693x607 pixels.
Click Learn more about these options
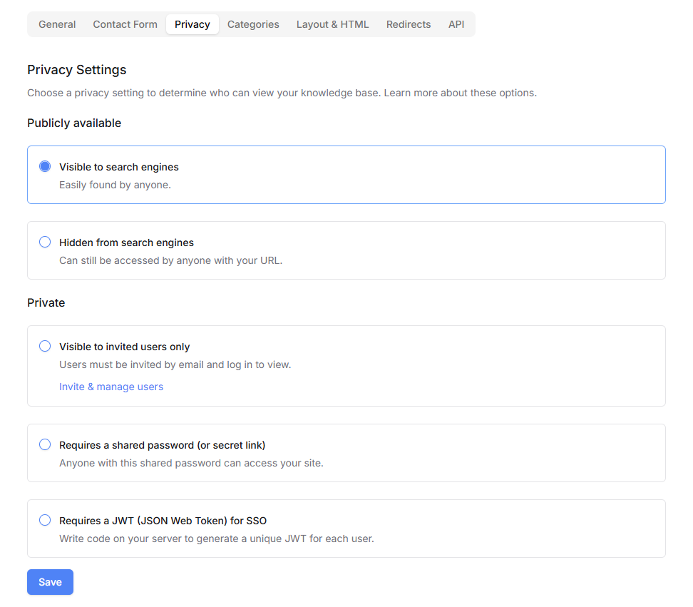click(460, 93)
